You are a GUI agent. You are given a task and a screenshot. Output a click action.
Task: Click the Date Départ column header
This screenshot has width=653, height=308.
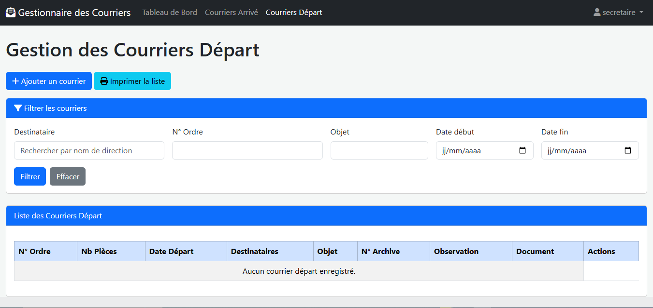[186, 251]
